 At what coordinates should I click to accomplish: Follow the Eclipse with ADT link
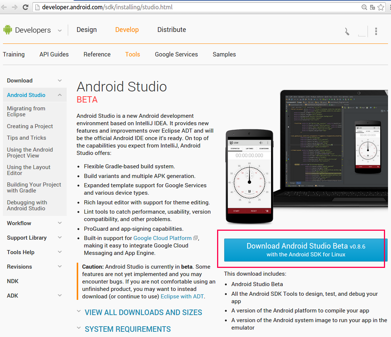(x=182, y=297)
